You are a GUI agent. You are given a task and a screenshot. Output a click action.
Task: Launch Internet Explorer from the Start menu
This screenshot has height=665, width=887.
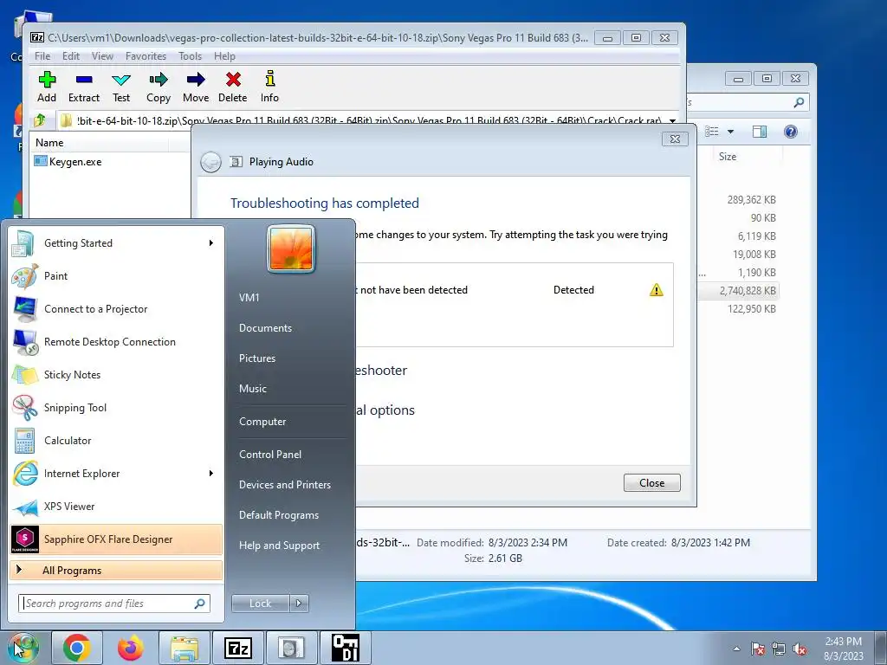click(116, 474)
